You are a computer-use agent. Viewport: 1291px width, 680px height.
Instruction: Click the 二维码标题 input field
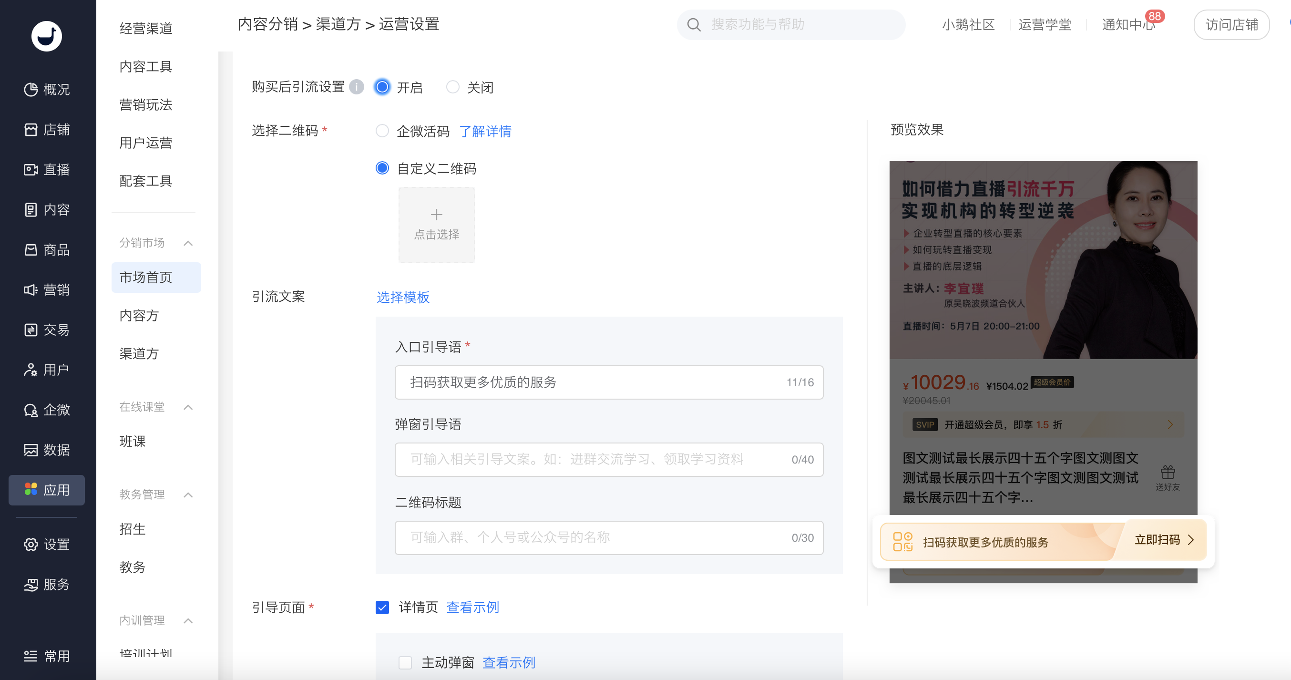pos(609,537)
